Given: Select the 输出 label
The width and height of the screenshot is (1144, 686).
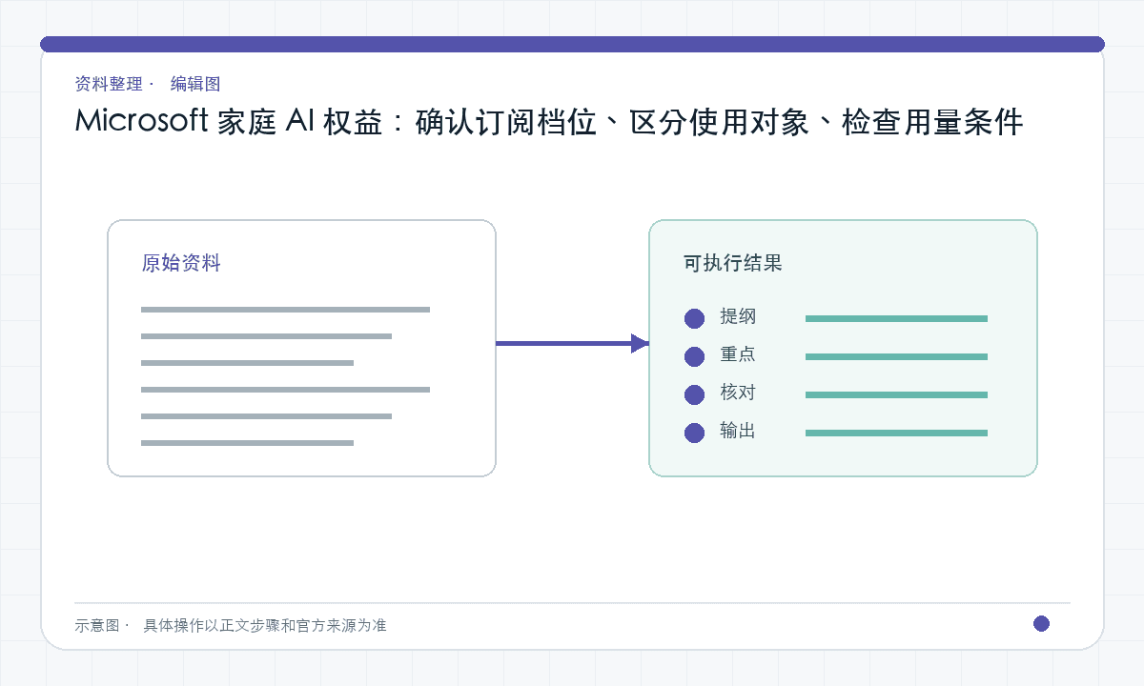Looking at the screenshot, I should [738, 431].
